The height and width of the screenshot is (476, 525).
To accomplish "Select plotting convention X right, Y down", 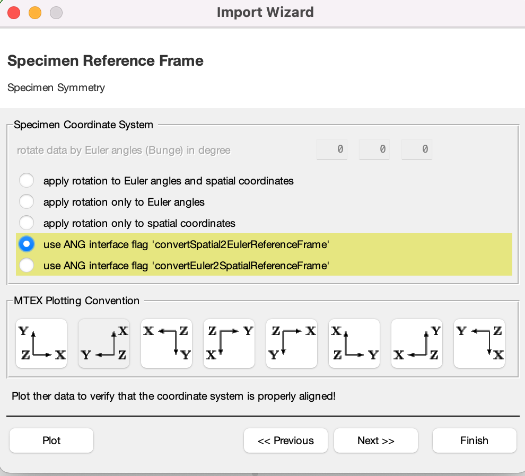I will (292, 343).
